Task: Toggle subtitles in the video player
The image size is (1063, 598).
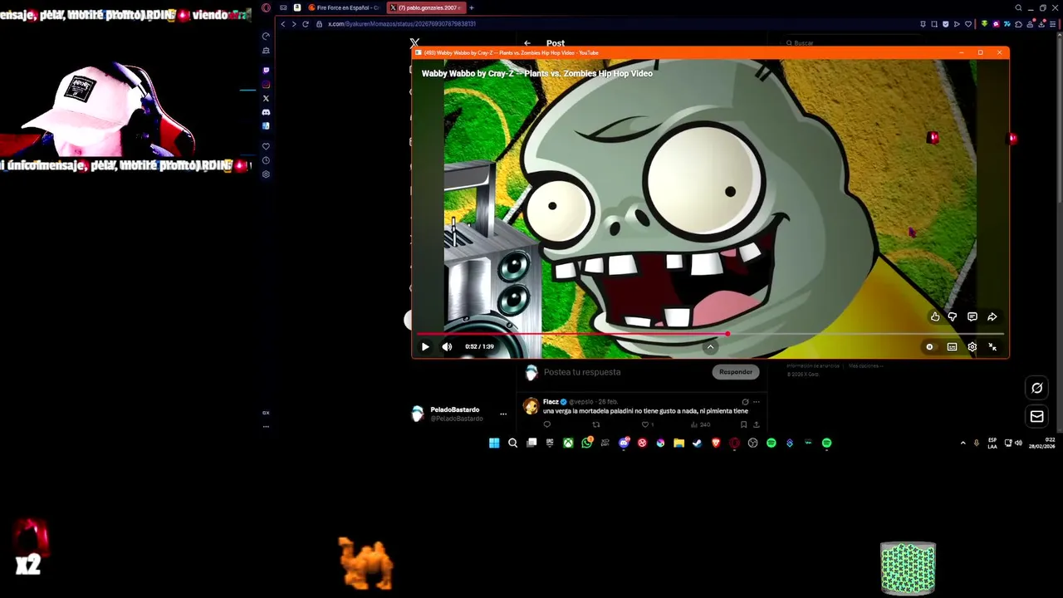Action: point(953,347)
